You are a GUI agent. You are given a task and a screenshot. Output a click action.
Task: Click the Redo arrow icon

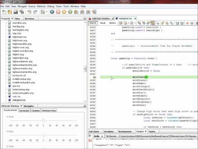tap(35, 12)
